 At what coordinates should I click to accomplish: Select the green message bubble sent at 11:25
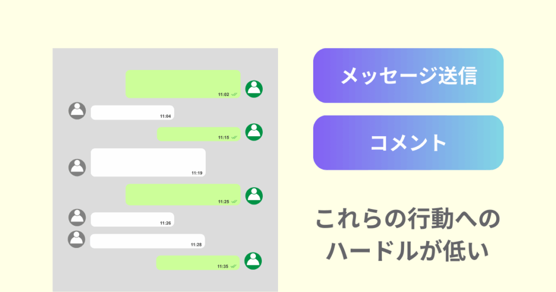pyautogui.click(x=183, y=194)
